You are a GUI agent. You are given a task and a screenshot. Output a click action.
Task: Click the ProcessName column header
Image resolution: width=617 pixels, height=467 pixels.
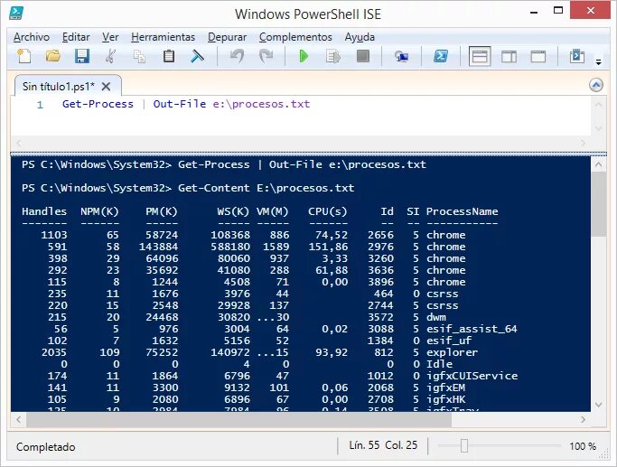(x=462, y=211)
